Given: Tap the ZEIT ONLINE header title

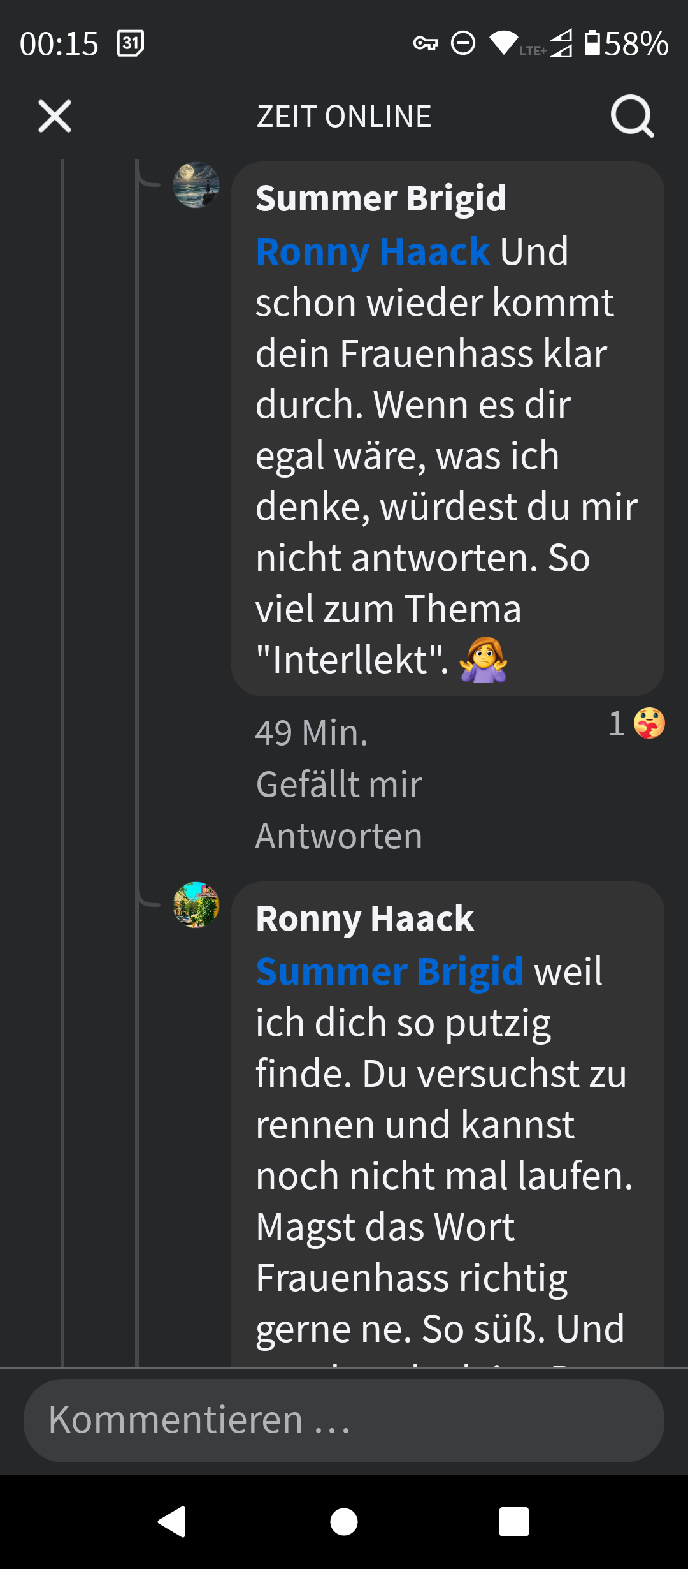Looking at the screenshot, I should click(x=344, y=116).
